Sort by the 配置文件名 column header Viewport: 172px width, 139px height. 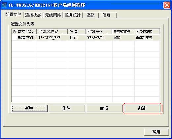coord(24,32)
